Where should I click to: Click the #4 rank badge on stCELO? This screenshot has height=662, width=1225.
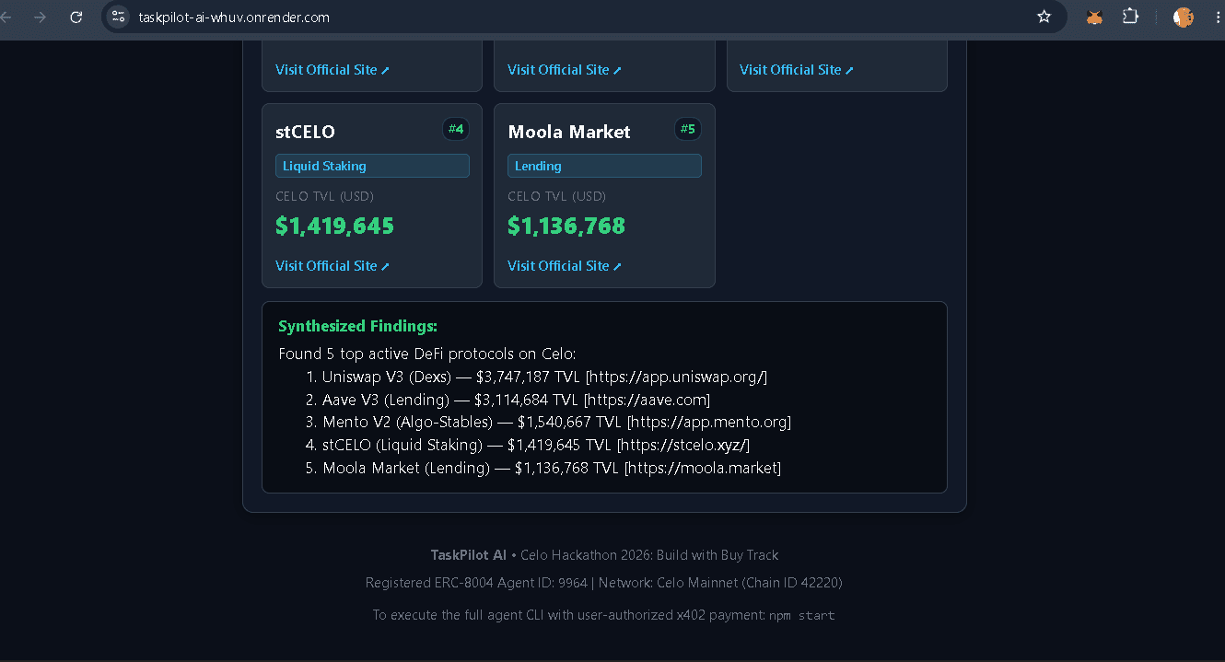pyautogui.click(x=456, y=129)
